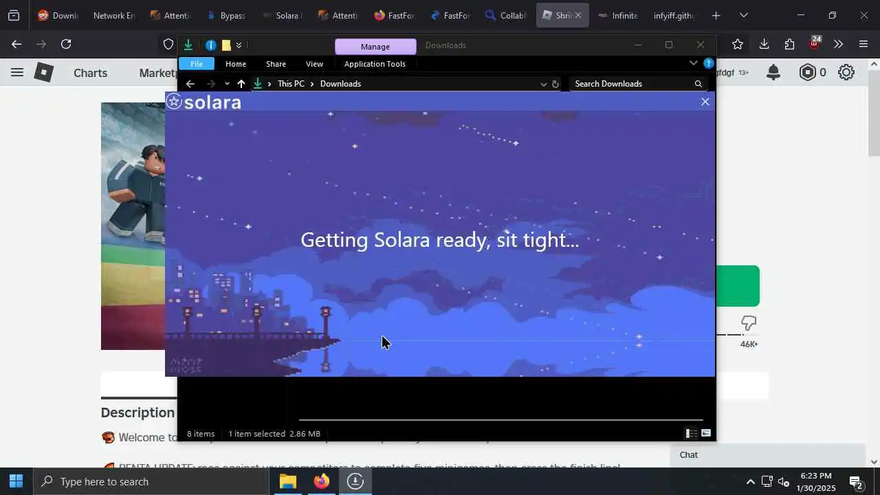Bookmark this page with the star
The image size is (880, 495).
pos(738,44)
